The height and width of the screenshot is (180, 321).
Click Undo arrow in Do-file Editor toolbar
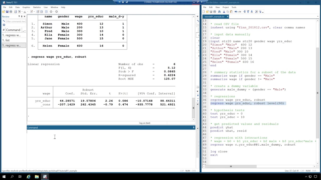click(x=236, y=11)
